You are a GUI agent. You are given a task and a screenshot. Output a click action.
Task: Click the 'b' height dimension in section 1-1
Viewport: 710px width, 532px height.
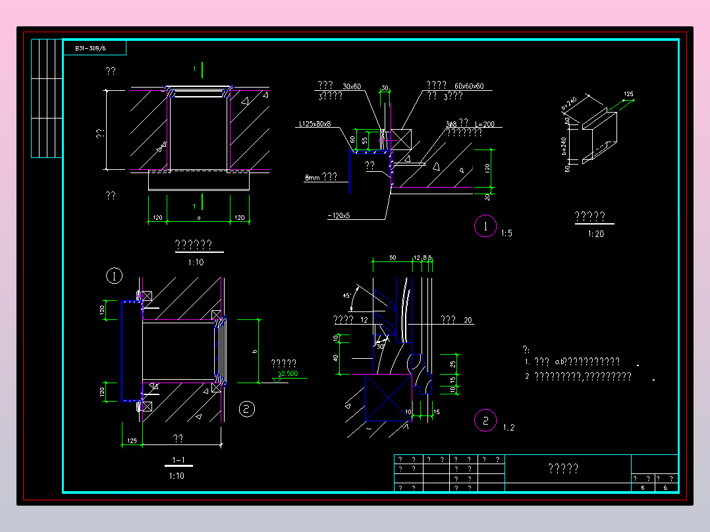(x=256, y=352)
